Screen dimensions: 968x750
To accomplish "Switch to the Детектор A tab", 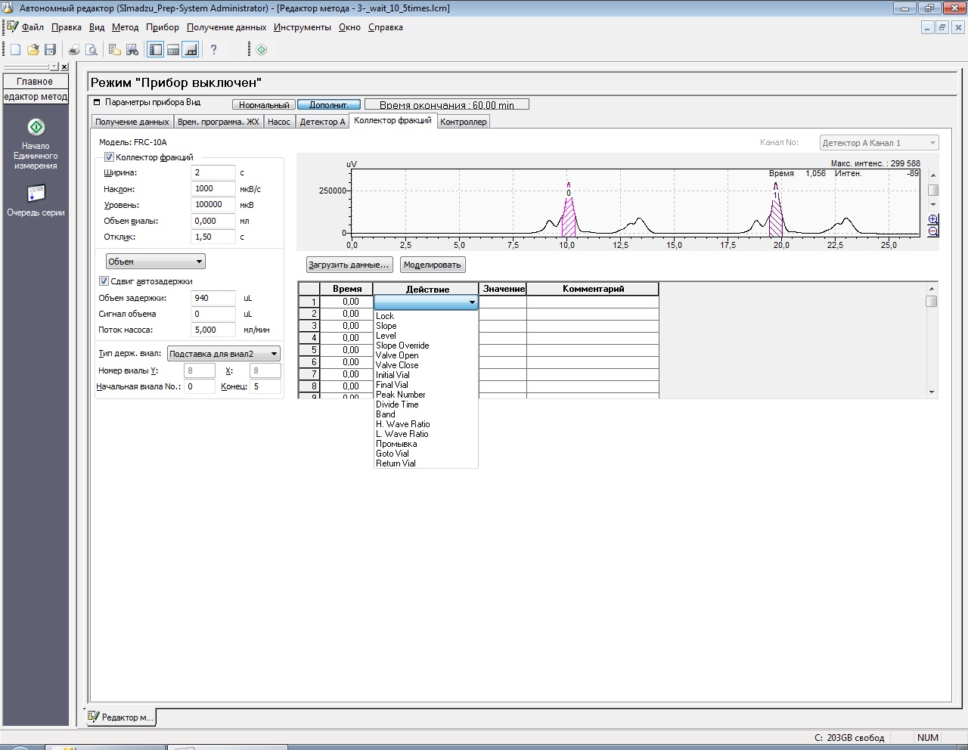I will (x=322, y=122).
